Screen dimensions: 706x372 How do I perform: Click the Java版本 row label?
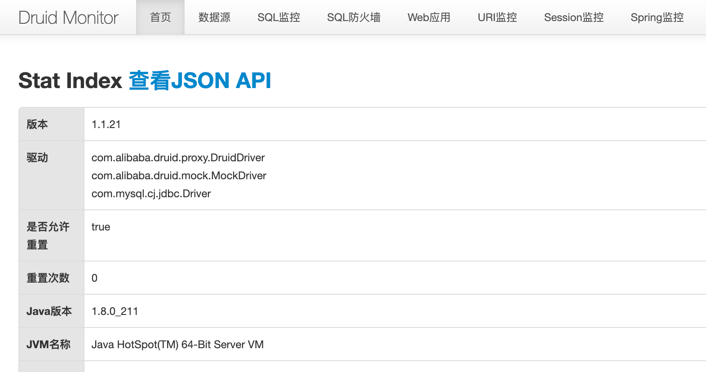pos(49,311)
